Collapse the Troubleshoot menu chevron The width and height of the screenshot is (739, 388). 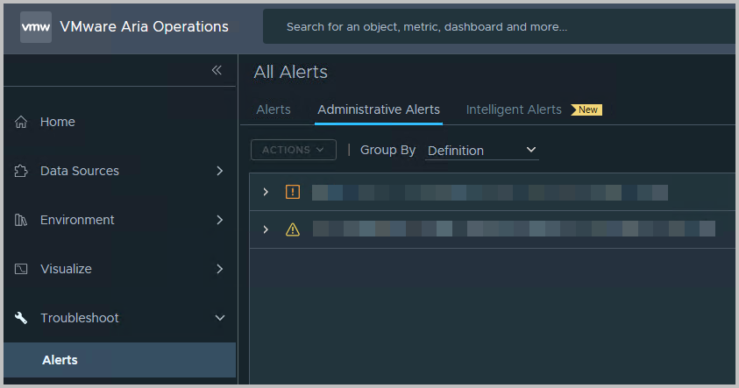(x=220, y=318)
